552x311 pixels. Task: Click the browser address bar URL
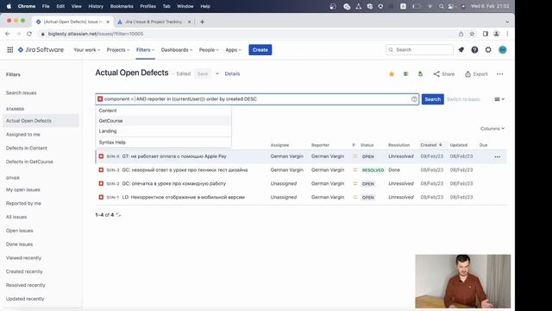coord(96,34)
